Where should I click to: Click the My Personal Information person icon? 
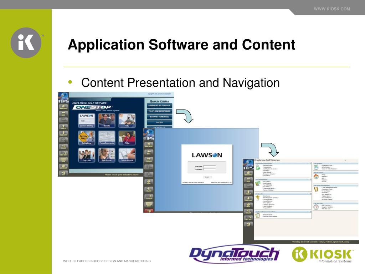[x=258, y=167]
